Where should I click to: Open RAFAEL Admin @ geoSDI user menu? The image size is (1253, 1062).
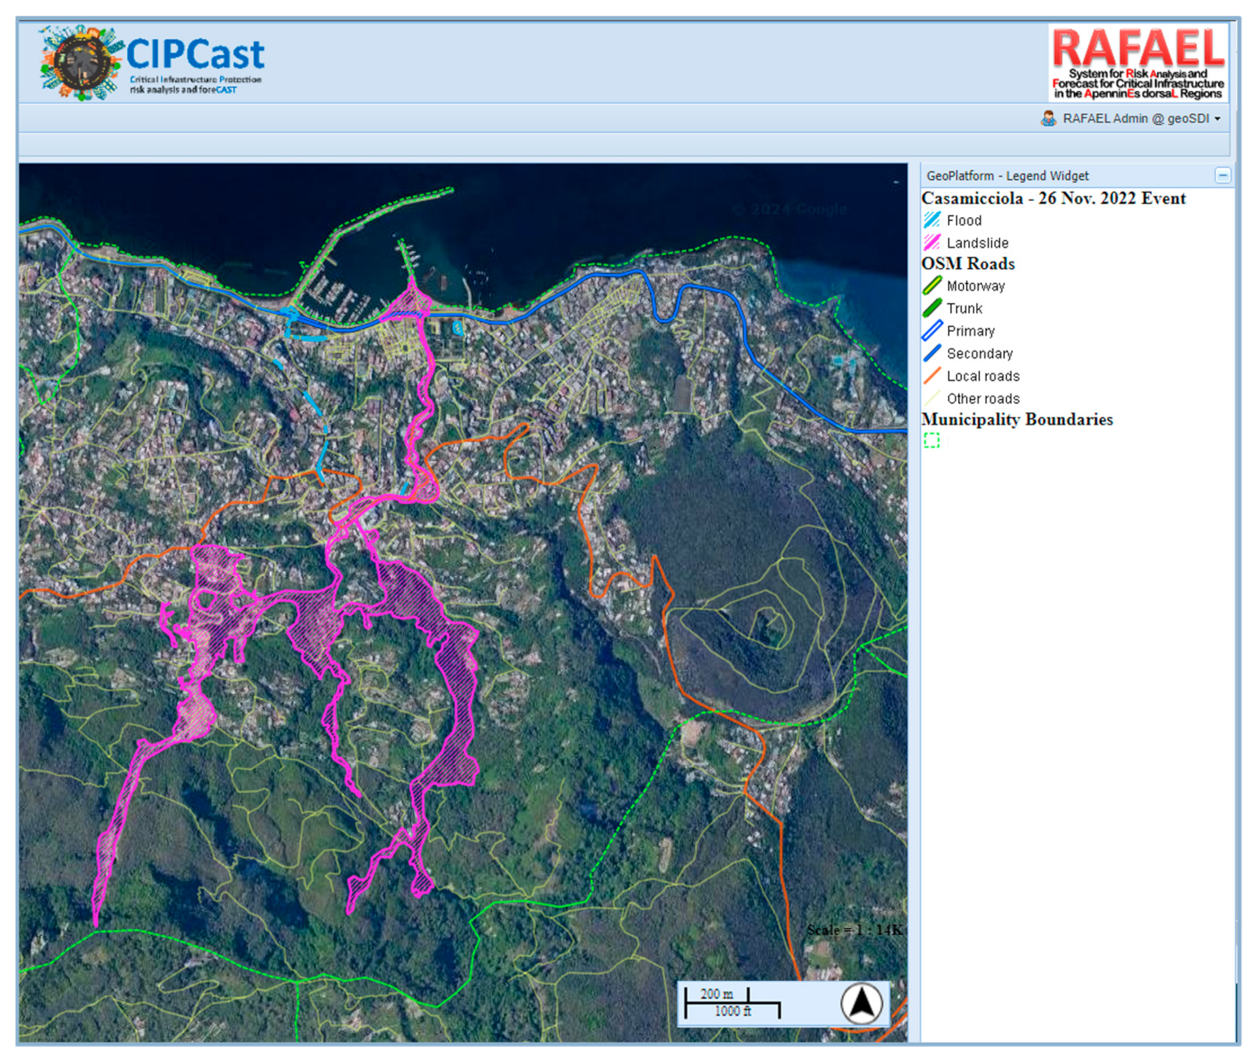pyautogui.click(x=1135, y=118)
